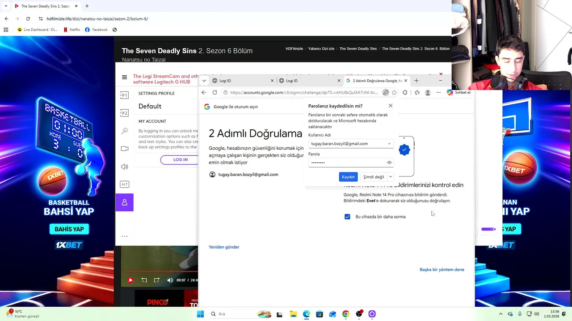Switch to second Logi ID tab
Image resolution: width=572 pixels, height=321 pixels.
(310, 81)
